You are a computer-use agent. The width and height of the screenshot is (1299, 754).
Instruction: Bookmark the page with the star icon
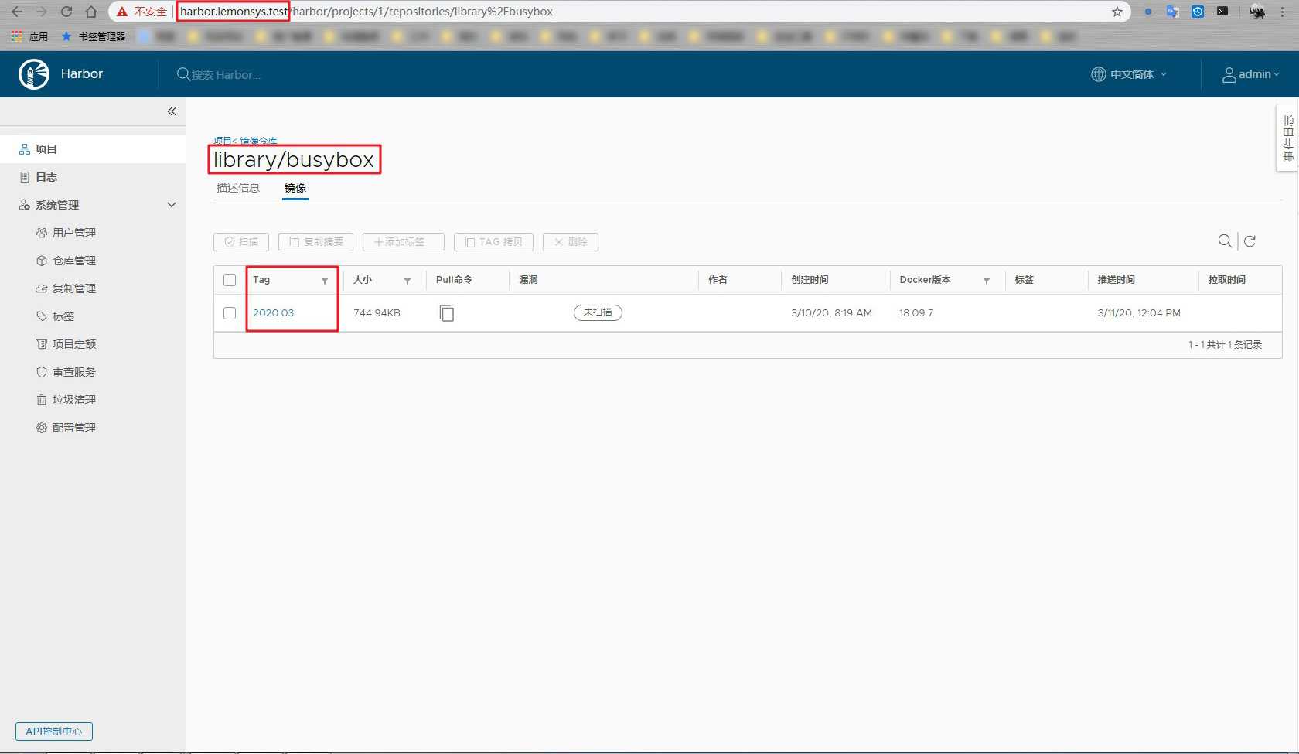coord(1117,12)
